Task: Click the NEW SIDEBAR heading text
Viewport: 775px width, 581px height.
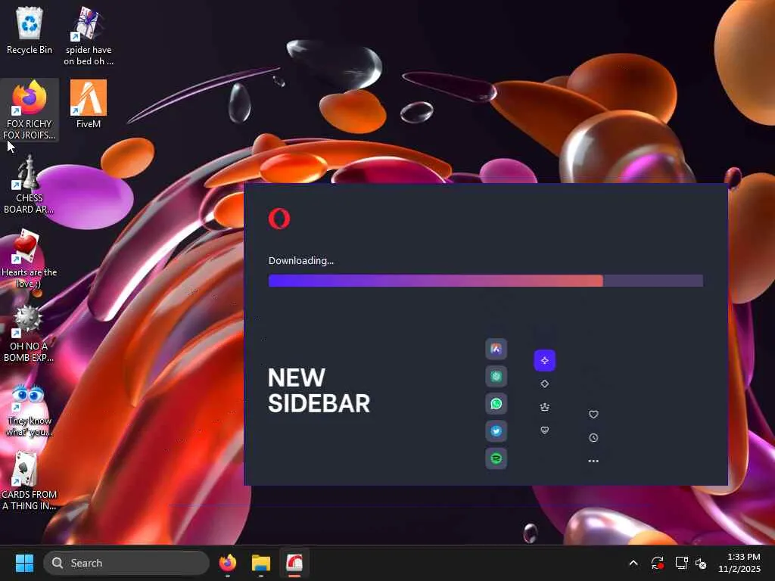Action: (319, 391)
